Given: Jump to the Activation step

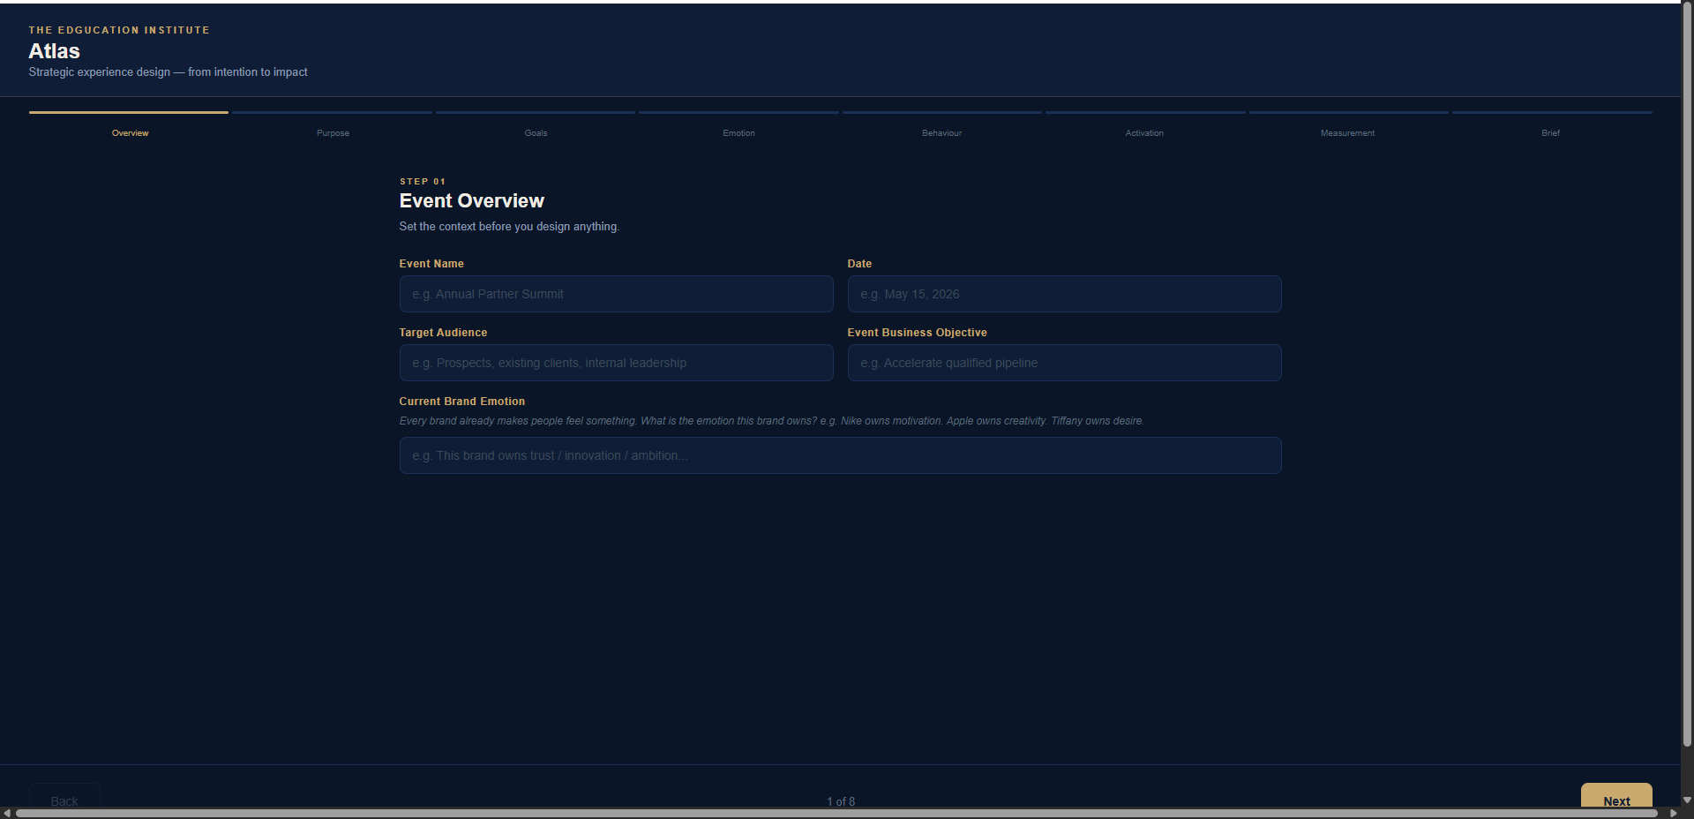Looking at the screenshot, I should coord(1144,132).
